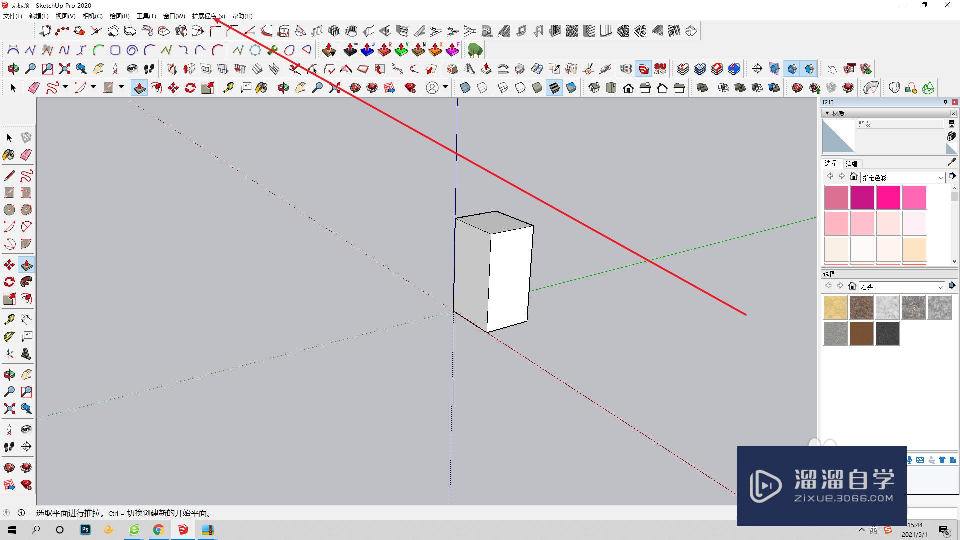
Task: Open user account dropdown arrow
Action: click(x=445, y=88)
